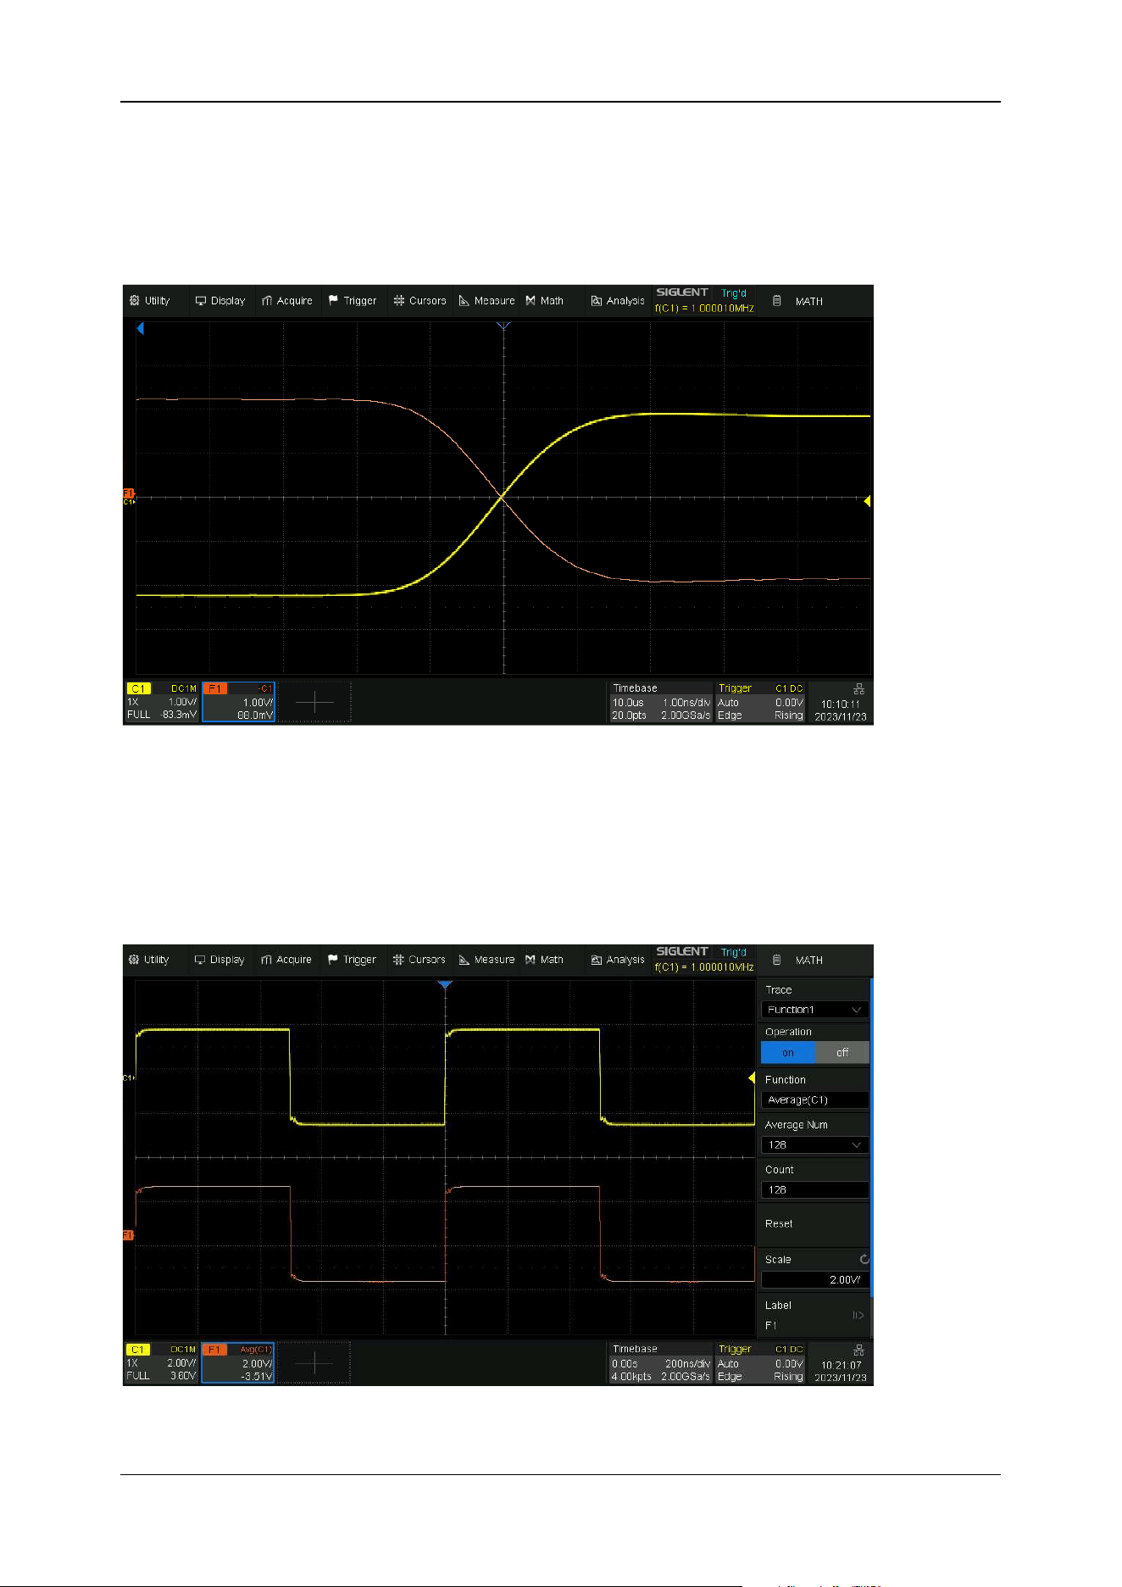Click MATH panel header in lower screenshot

click(813, 961)
